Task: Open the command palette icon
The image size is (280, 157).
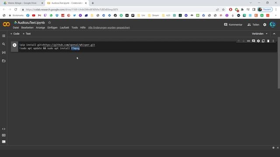Action: (3, 135)
